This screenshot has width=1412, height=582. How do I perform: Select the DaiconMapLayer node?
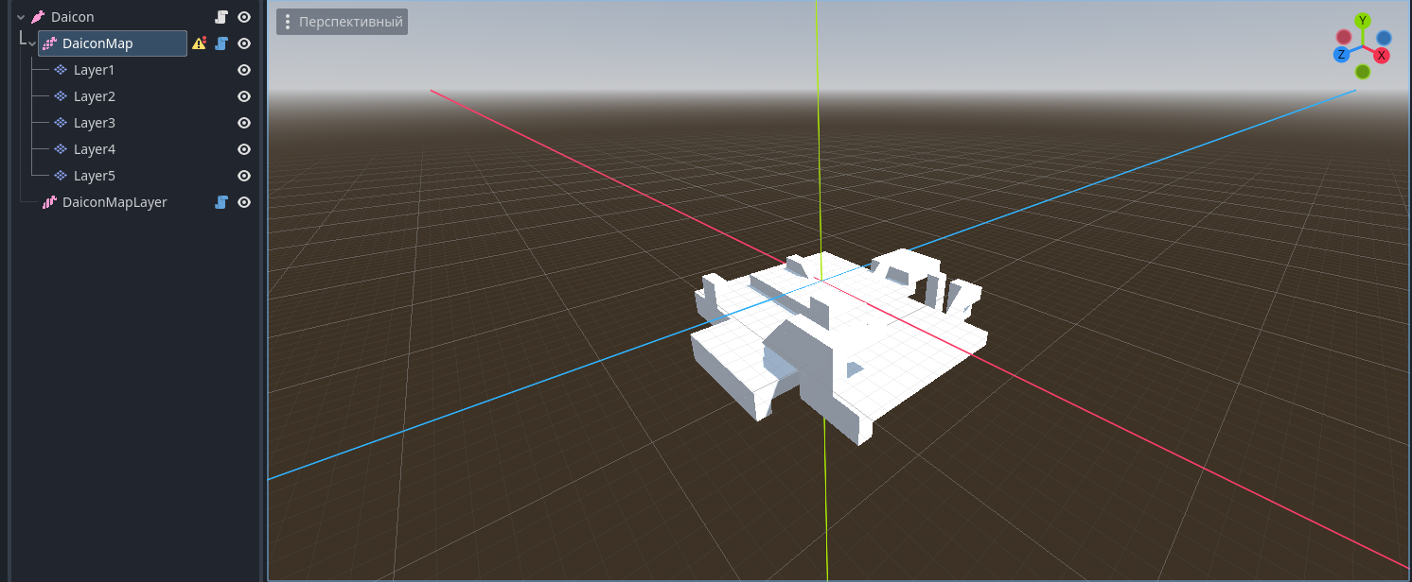115,202
